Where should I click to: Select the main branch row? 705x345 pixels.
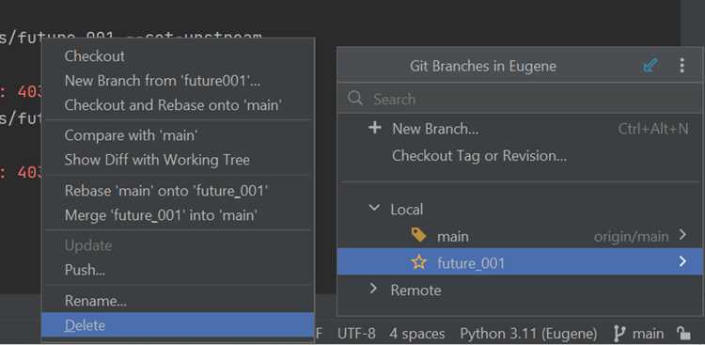520,236
